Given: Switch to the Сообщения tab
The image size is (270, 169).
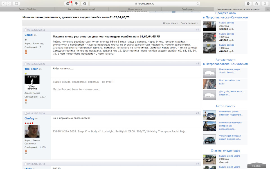Looking at the screenshot, I should [x=188, y=9].
